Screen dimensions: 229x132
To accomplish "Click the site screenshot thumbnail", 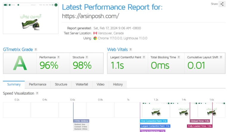I will (31, 18).
